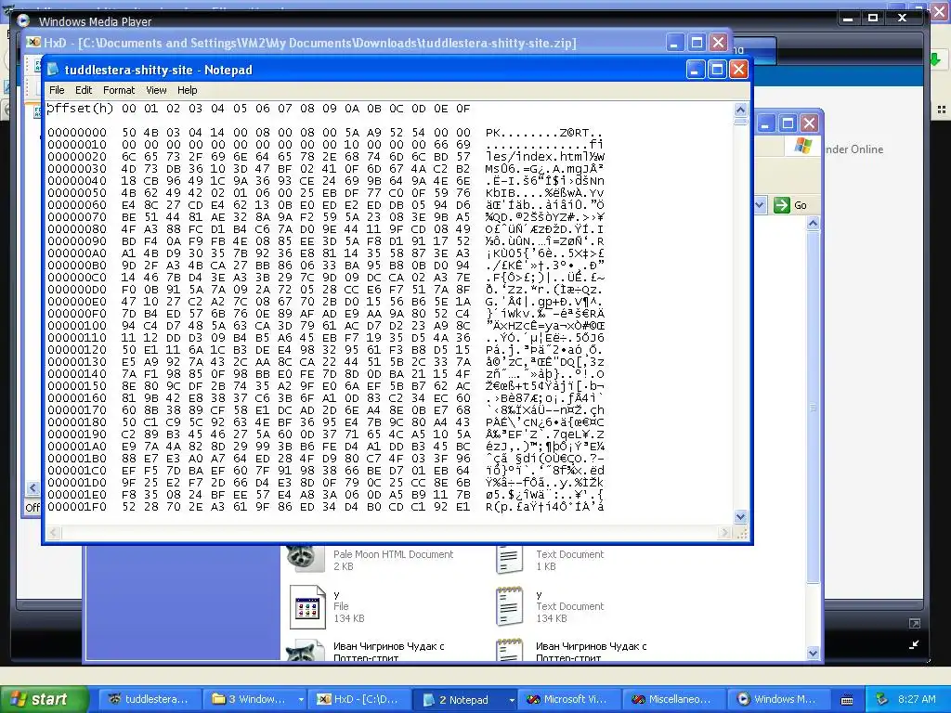Click the Windows Media Player title icon
Image resolution: width=951 pixels, height=713 pixels.
[23, 20]
